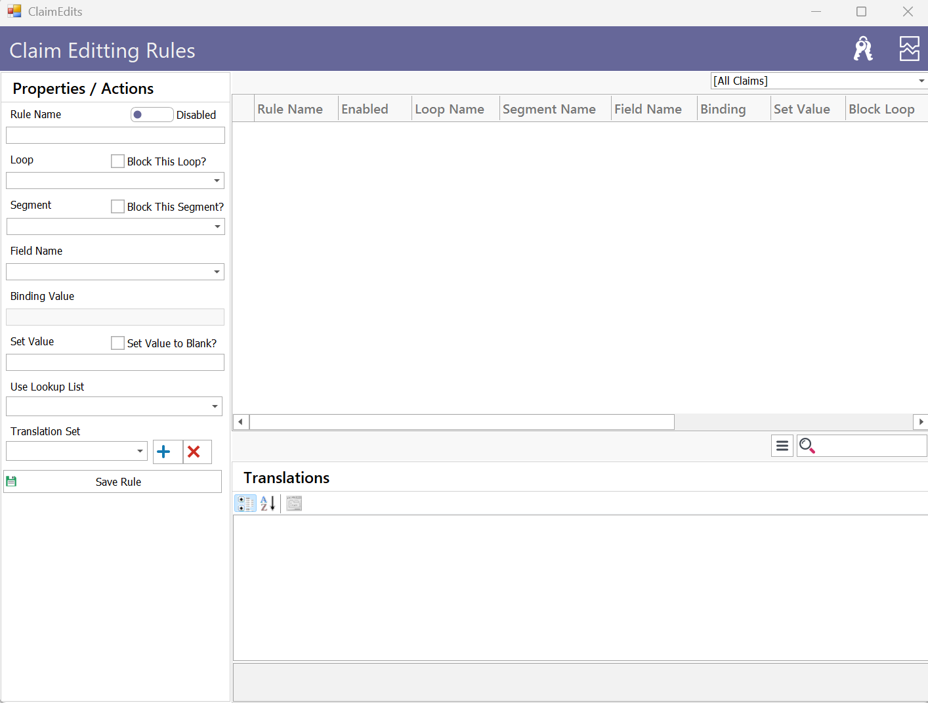The width and height of the screenshot is (928, 703).
Task: Toggle the rule Disabled switch
Action: coord(152,115)
